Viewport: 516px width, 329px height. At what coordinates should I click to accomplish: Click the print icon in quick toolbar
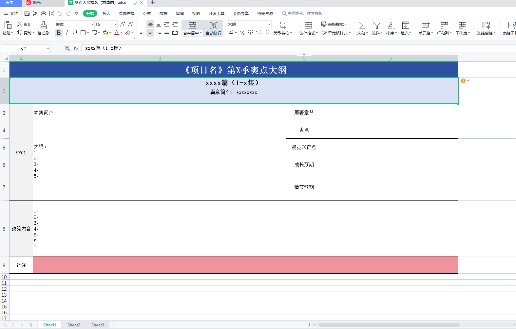(x=44, y=13)
